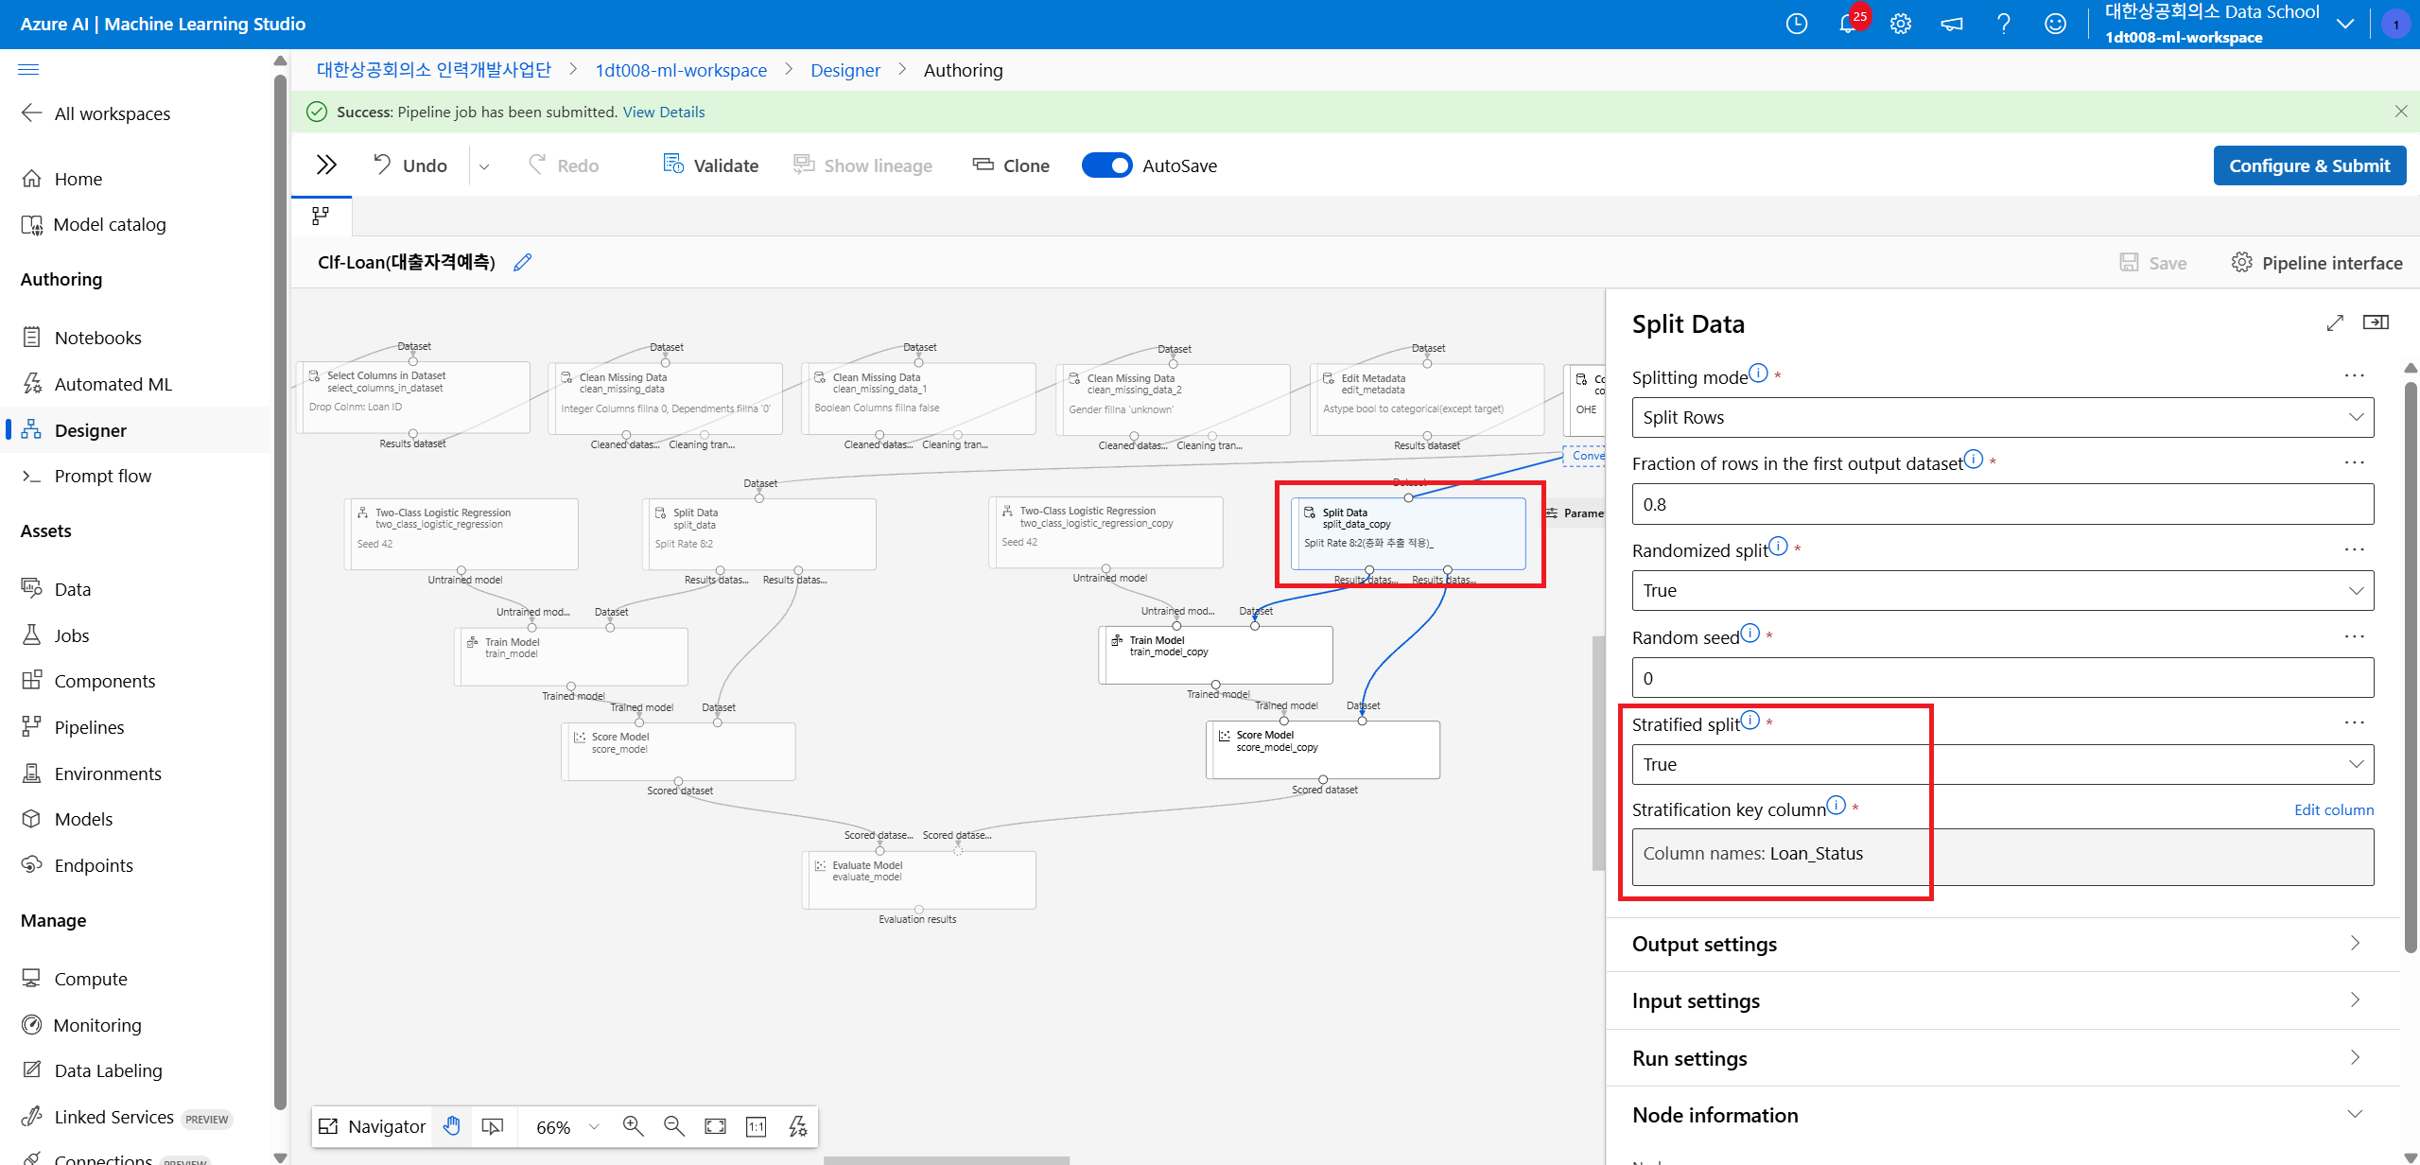Click the auto layout icon
Viewport: 2420px width, 1165px height.
click(798, 1126)
